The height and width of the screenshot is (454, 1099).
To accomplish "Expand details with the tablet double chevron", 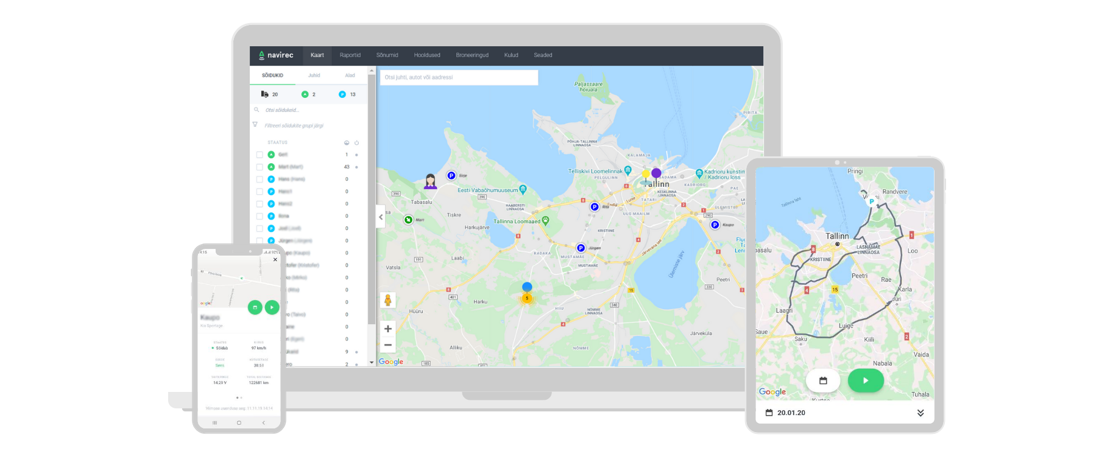I will [x=921, y=413].
